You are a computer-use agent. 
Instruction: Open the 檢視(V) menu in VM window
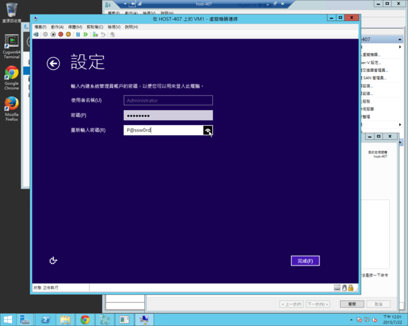114,27
